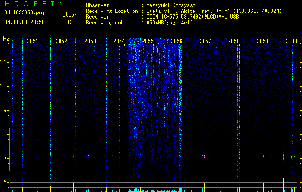Click the file name 0411032050.png
This screenshot has height=192, width=302.
pyautogui.click(x=24, y=12)
